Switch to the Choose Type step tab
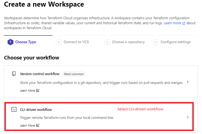This screenshot has width=202, height=134. coord(25,42)
